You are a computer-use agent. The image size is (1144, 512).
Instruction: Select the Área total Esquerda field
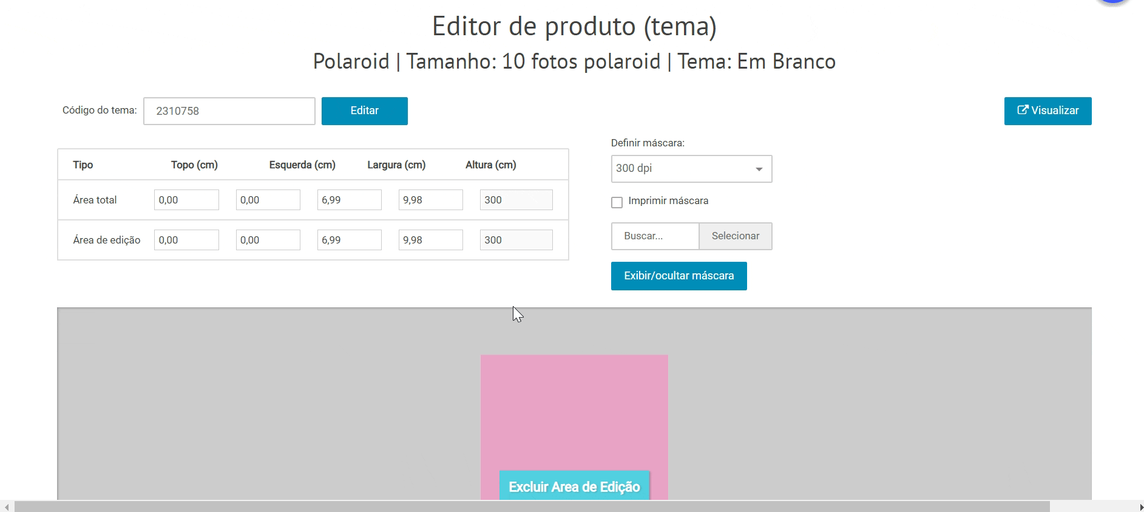pyautogui.click(x=268, y=200)
